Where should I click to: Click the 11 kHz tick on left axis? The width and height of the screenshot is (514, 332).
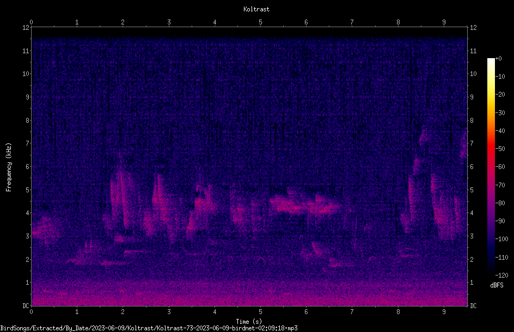coord(26,51)
